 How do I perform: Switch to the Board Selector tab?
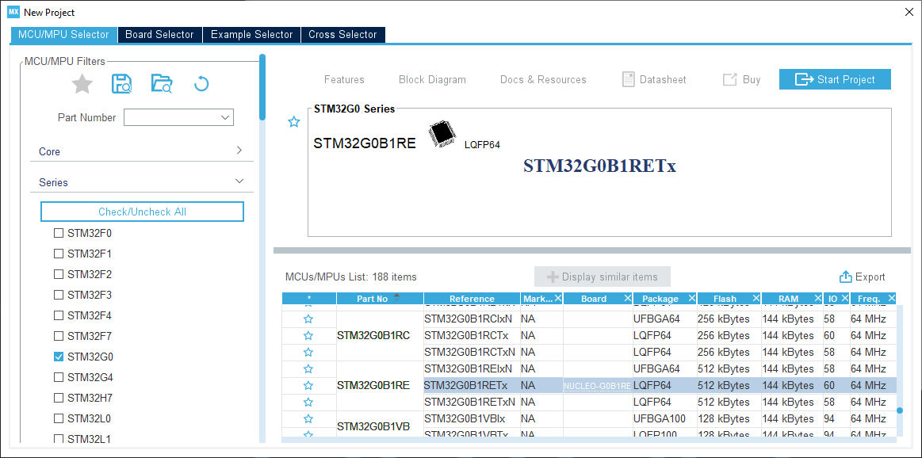159,35
